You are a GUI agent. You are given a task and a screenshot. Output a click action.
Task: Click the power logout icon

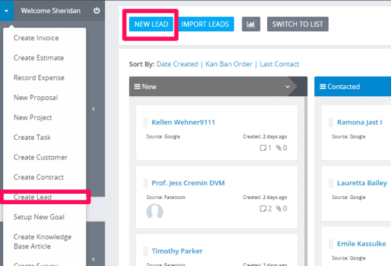click(96, 10)
